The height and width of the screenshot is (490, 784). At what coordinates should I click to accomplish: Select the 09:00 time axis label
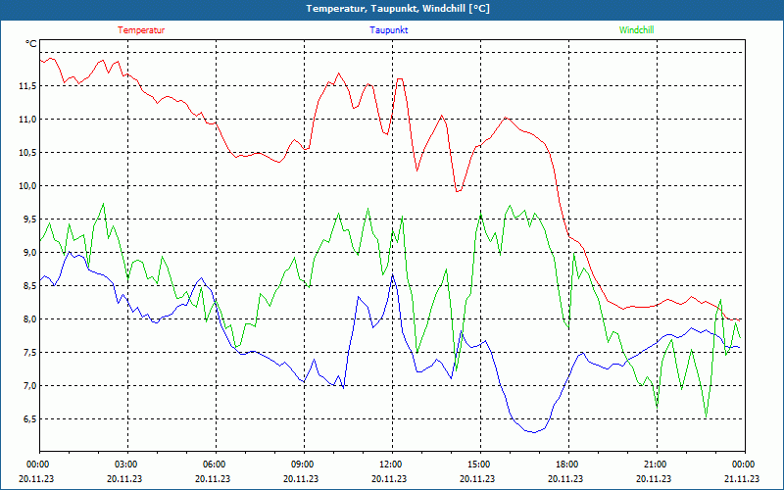pyautogui.click(x=303, y=465)
